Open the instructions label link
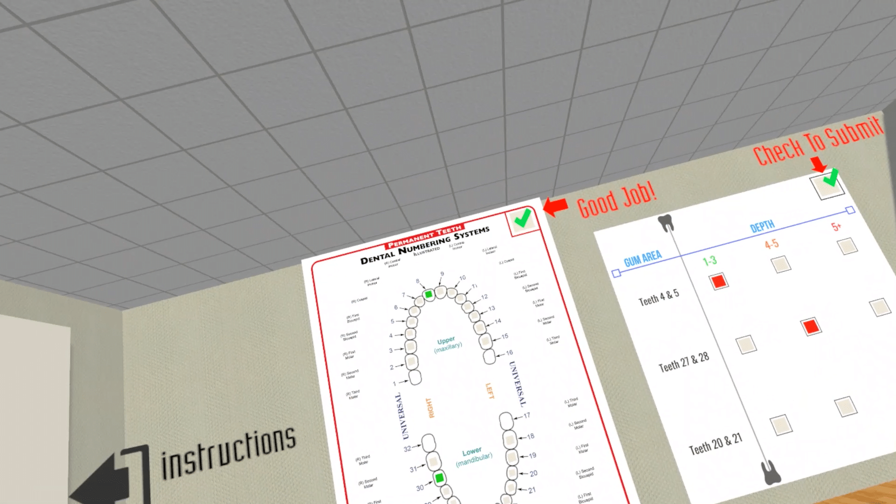The width and height of the screenshot is (896, 504). [228, 453]
